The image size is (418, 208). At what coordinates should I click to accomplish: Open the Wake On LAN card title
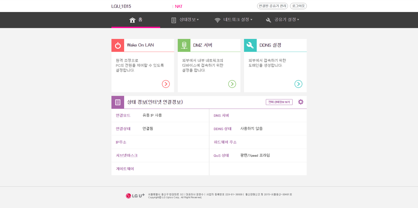[x=140, y=45]
